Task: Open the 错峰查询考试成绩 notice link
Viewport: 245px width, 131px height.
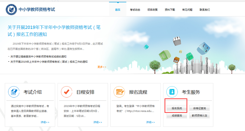Action: (38, 56)
